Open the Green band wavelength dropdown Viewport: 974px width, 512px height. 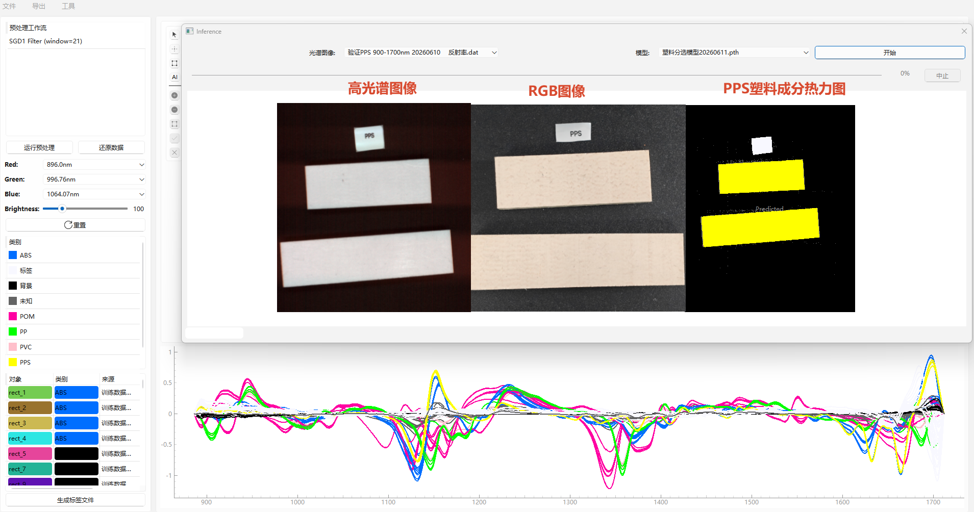pyautogui.click(x=95, y=180)
